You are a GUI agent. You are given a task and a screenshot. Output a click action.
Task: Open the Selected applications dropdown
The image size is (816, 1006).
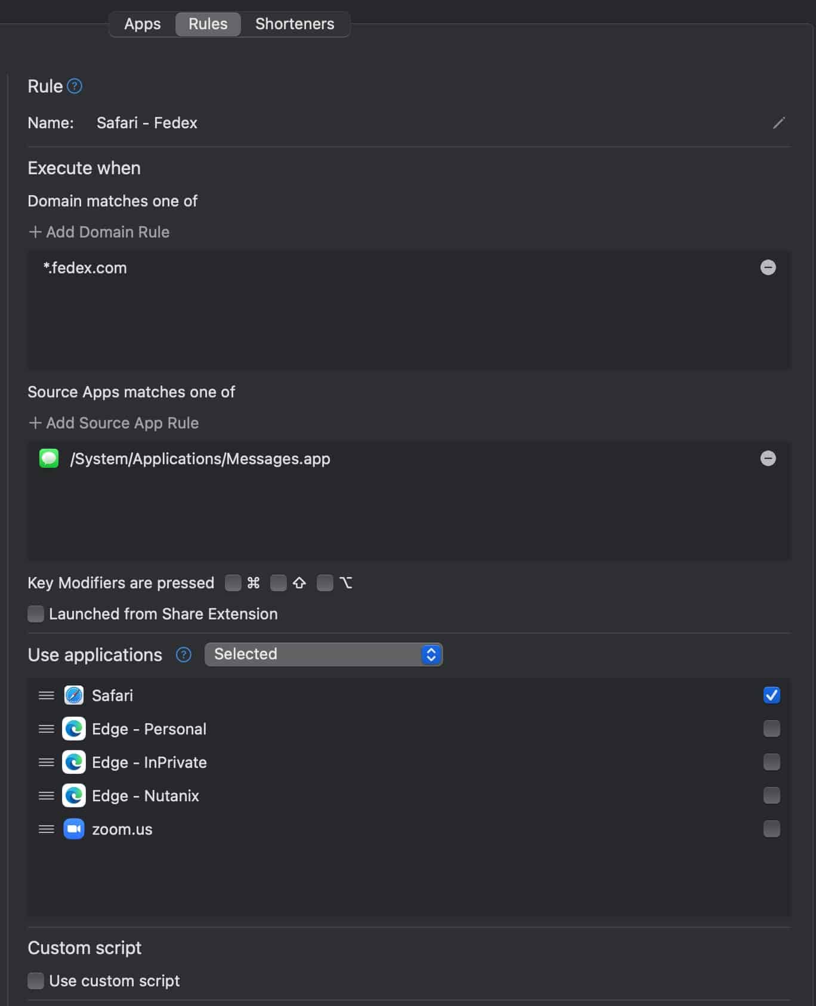pyautogui.click(x=323, y=655)
